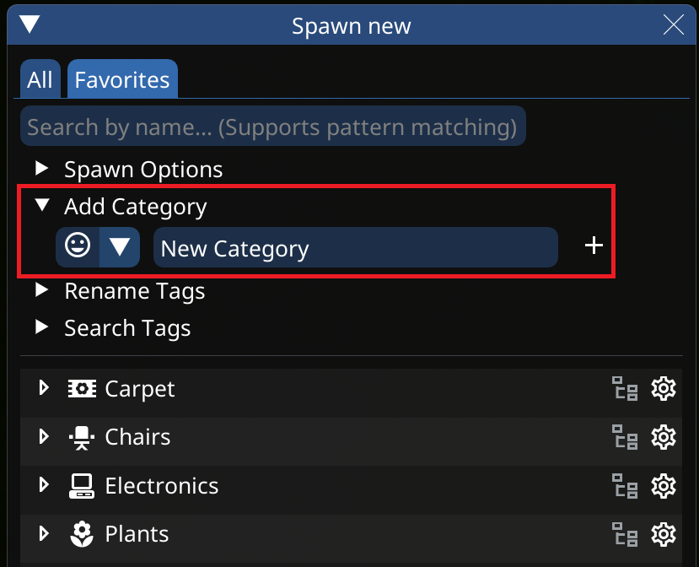Open the gear settings for Electronics
The image size is (699, 567).
point(664,486)
